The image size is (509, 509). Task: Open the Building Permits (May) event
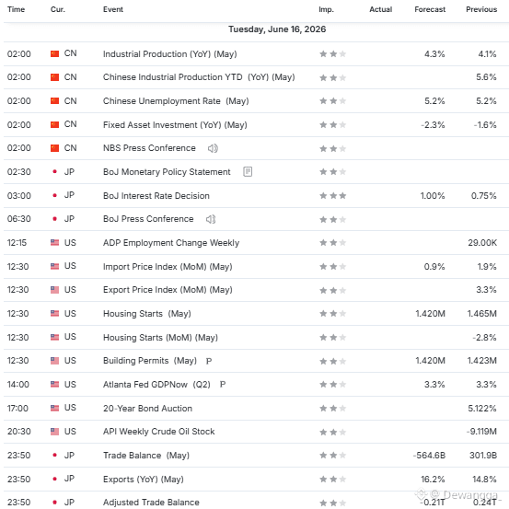(150, 361)
